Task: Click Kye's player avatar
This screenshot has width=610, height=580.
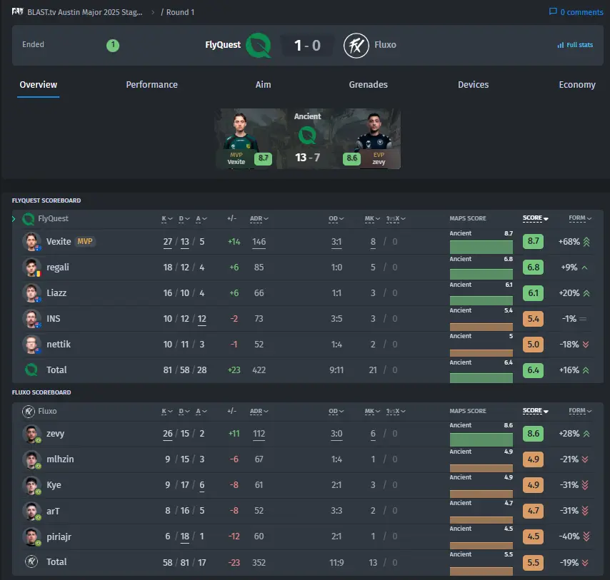Action: coord(31,485)
